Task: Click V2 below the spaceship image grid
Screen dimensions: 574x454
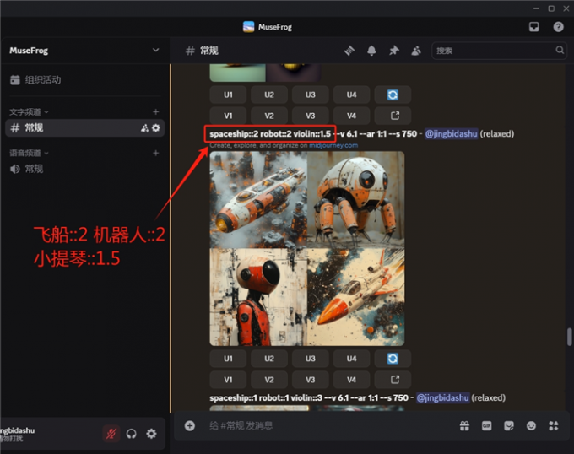Action: coord(269,380)
